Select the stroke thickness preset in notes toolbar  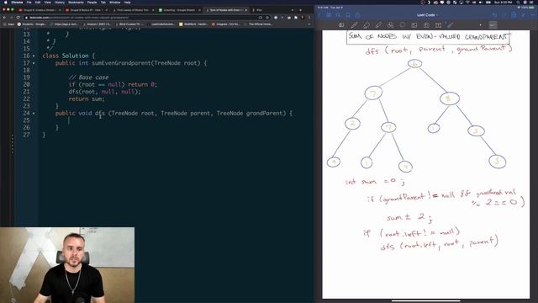tap(493, 24)
